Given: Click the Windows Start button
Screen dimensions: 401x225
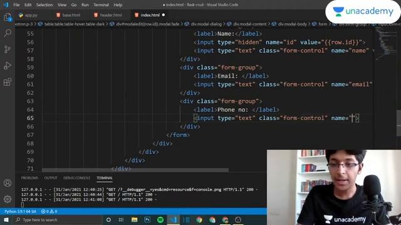Looking at the screenshot, I should pyautogui.click(x=6, y=219).
